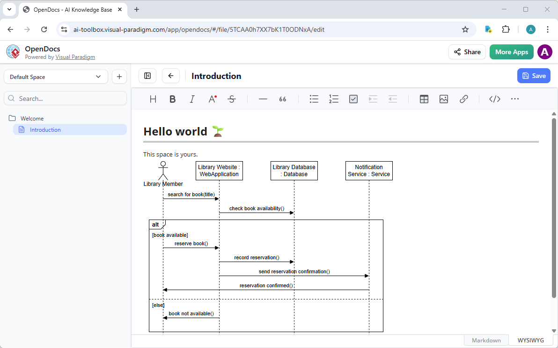This screenshot has width=558, height=348.
Task: Insert a horizontal divider line
Action: 263,99
